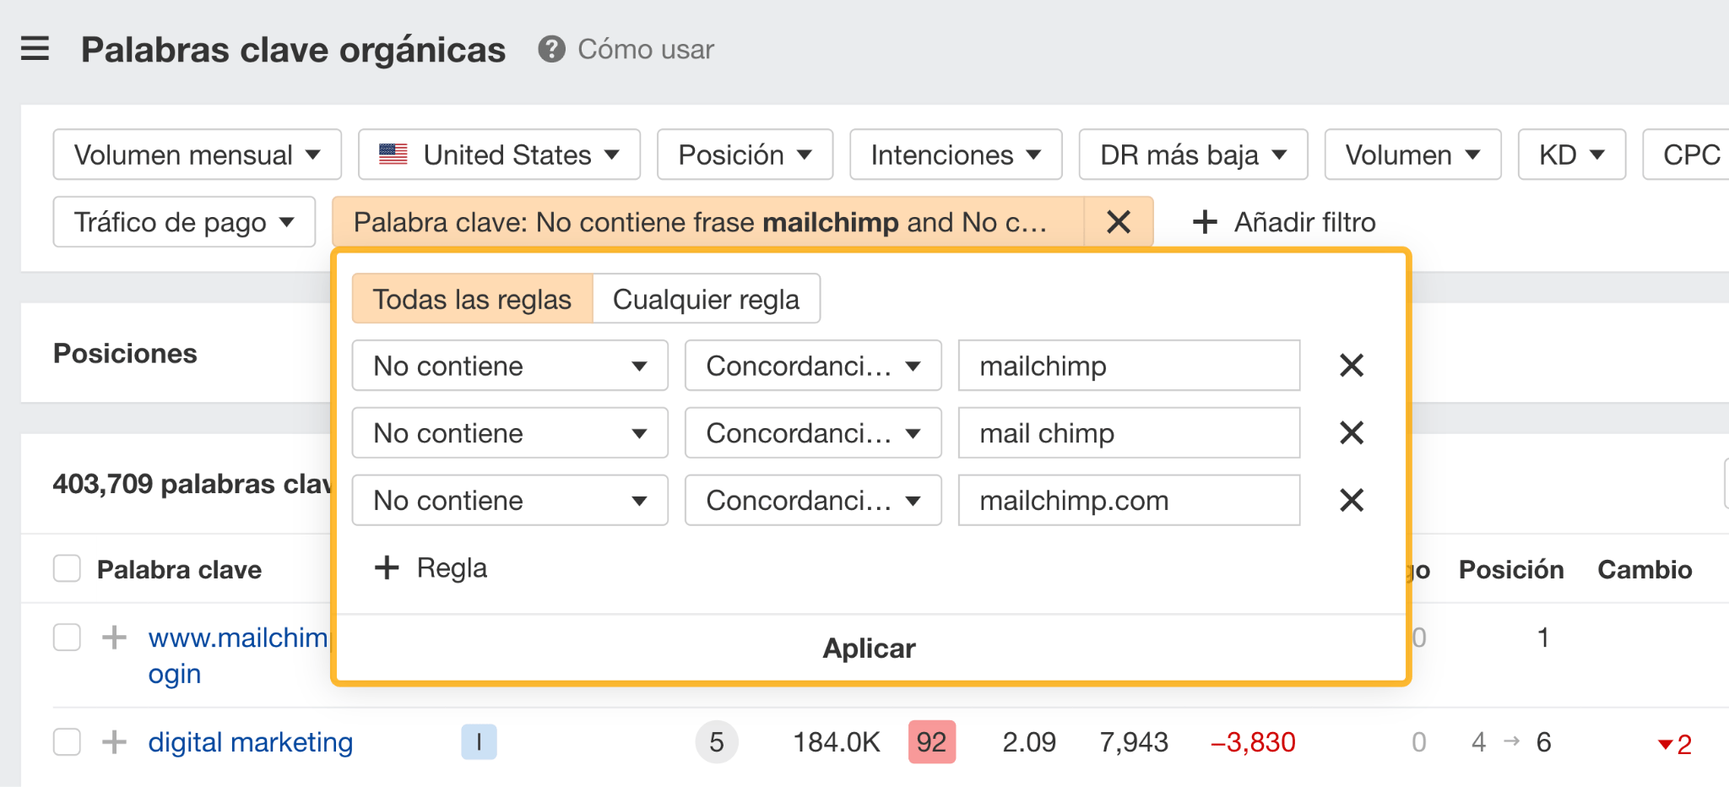Check the www.mailchimp login row checkbox

(x=67, y=638)
